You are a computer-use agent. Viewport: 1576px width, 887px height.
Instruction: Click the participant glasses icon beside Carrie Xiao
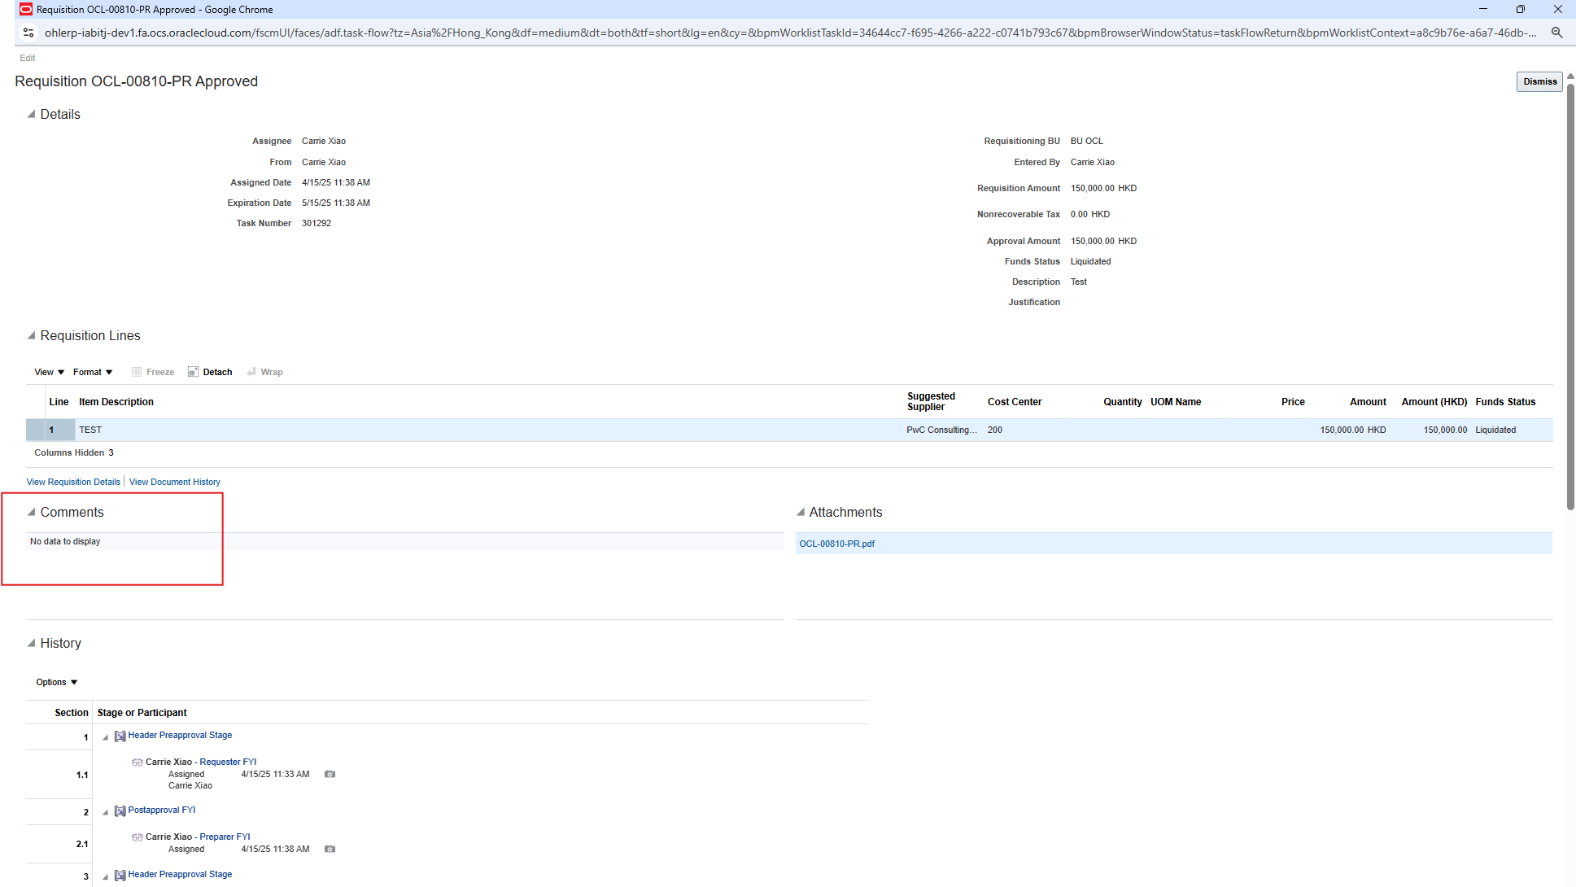pos(137,762)
